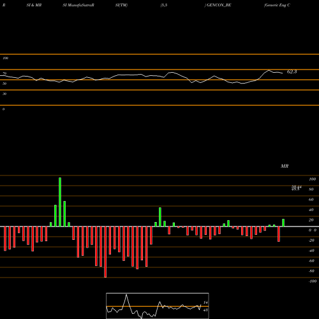Click the 'SI(TM)' header text
The height and width of the screenshot is (319, 319).
(x=121, y=5)
